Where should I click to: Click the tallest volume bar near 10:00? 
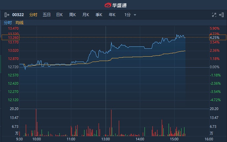coord(36,122)
